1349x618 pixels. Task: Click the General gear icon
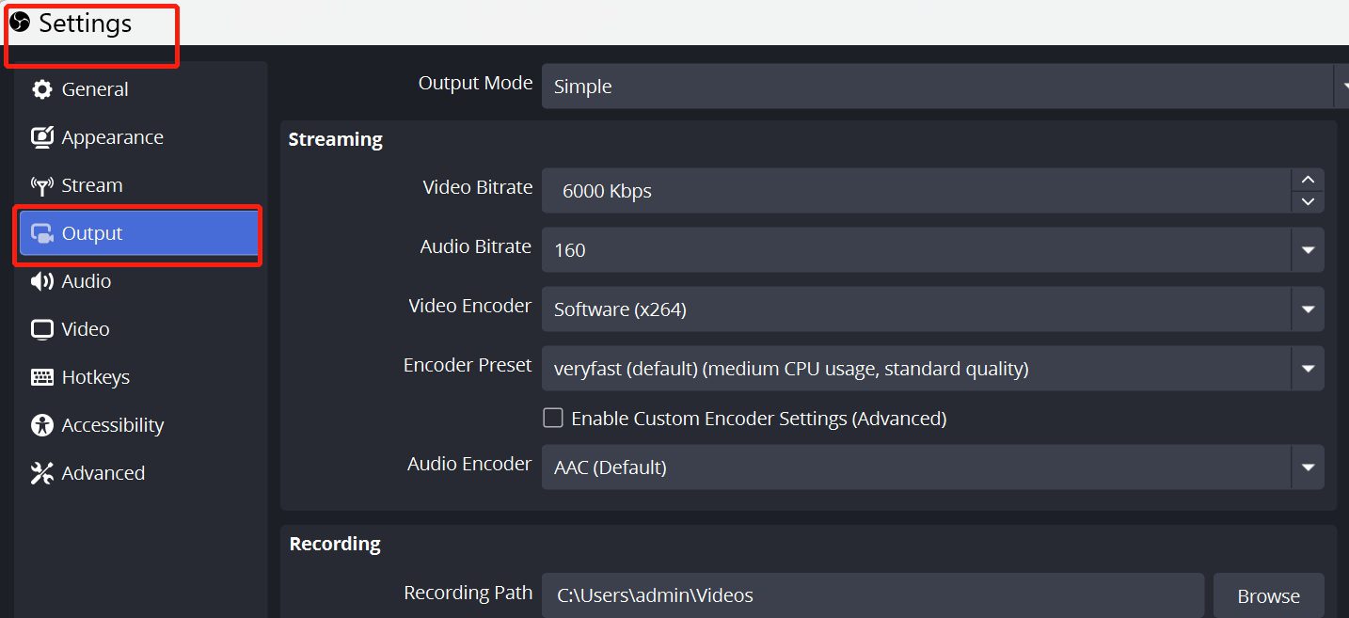tap(41, 89)
